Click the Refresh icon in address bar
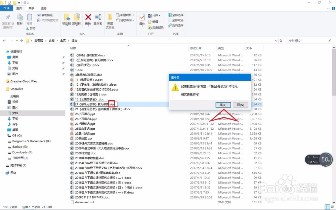This screenshot has height=210, width=336. point(281,41)
